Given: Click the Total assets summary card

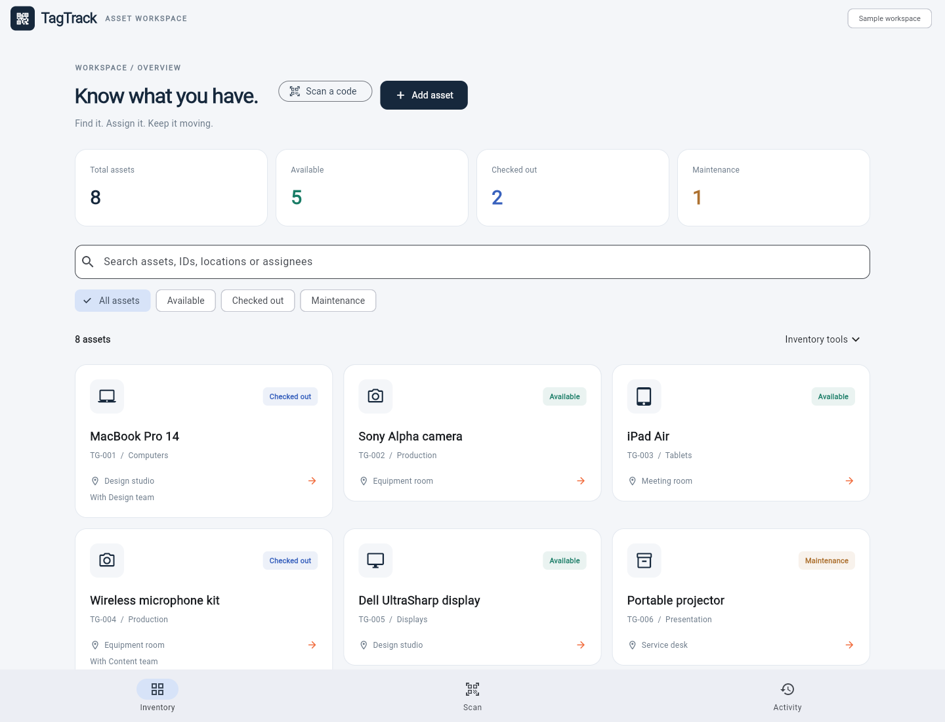Looking at the screenshot, I should point(171,188).
